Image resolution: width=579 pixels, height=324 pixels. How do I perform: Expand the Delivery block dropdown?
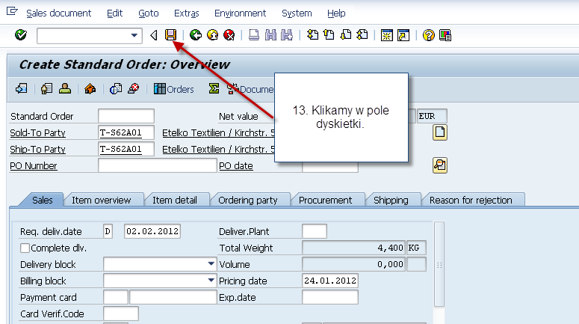click(211, 264)
